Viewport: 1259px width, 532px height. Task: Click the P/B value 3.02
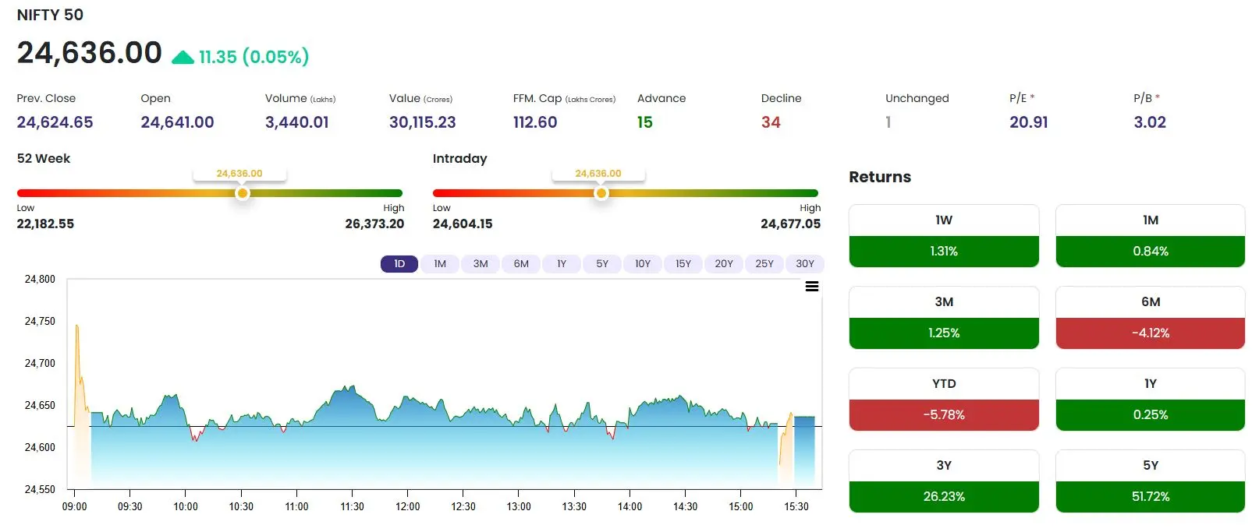pyautogui.click(x=1150, y=122)
